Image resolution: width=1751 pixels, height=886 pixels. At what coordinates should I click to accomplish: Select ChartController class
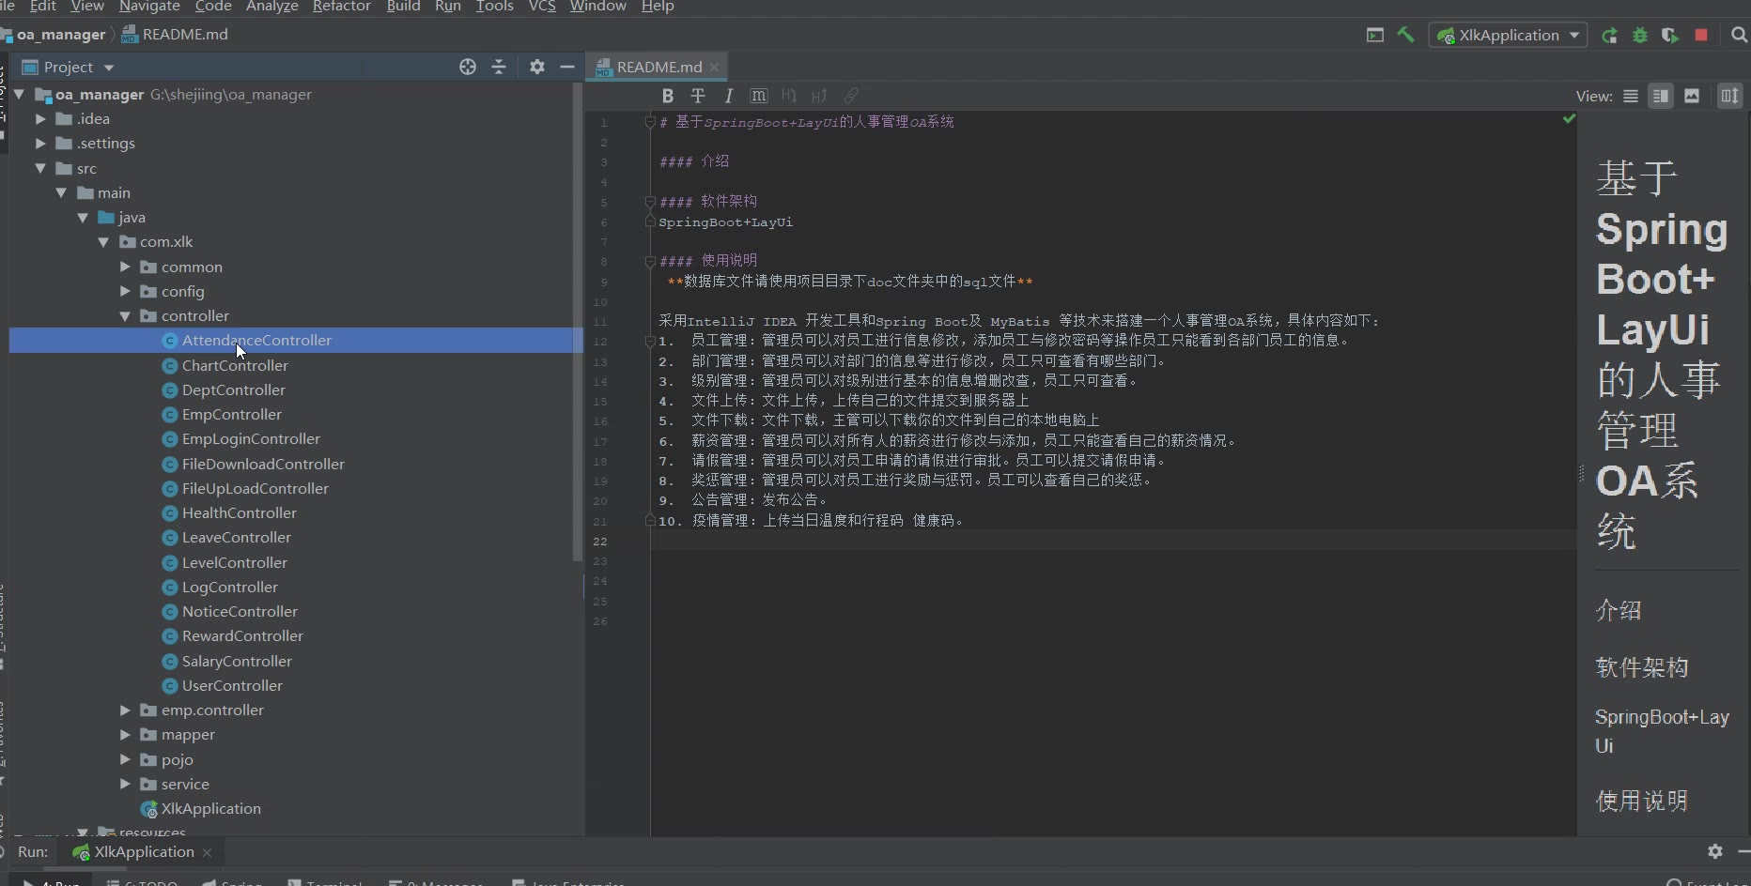pos(235,365)
